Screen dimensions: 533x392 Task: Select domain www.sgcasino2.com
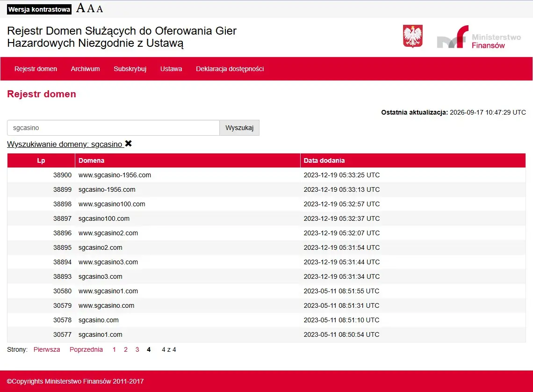point(108,233)
